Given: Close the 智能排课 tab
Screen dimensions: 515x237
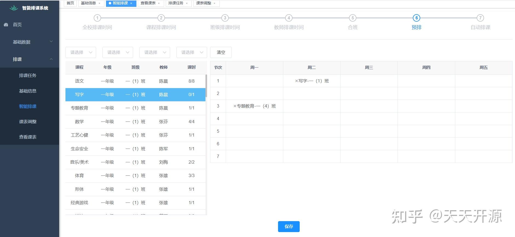Looking at the screenshot, I should [131, 3].
